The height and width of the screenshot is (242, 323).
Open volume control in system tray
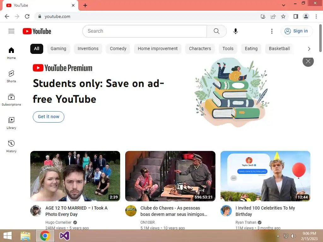[x=293, y=236]
